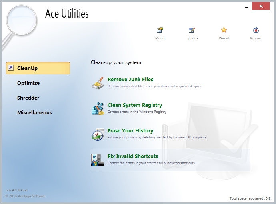Click the Remove Junk Files heading
The image size is (276, 204).
click(x=130, y=80)
